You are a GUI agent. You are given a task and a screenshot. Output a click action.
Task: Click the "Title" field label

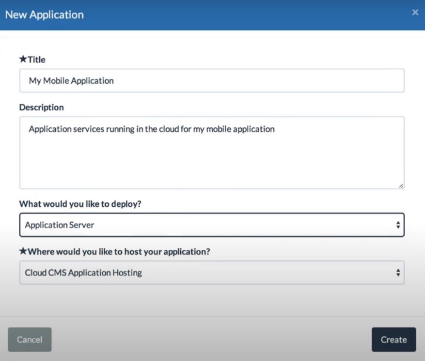(36, 60)
